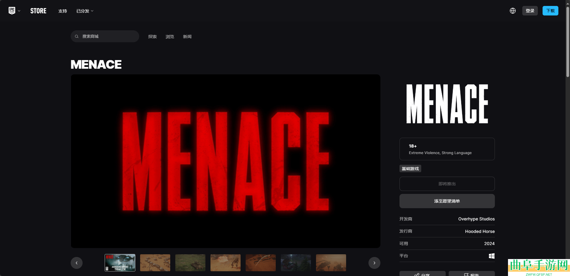Open the globe language selector icon
This screenshot has width=570, height=276.
click(513, 11)
